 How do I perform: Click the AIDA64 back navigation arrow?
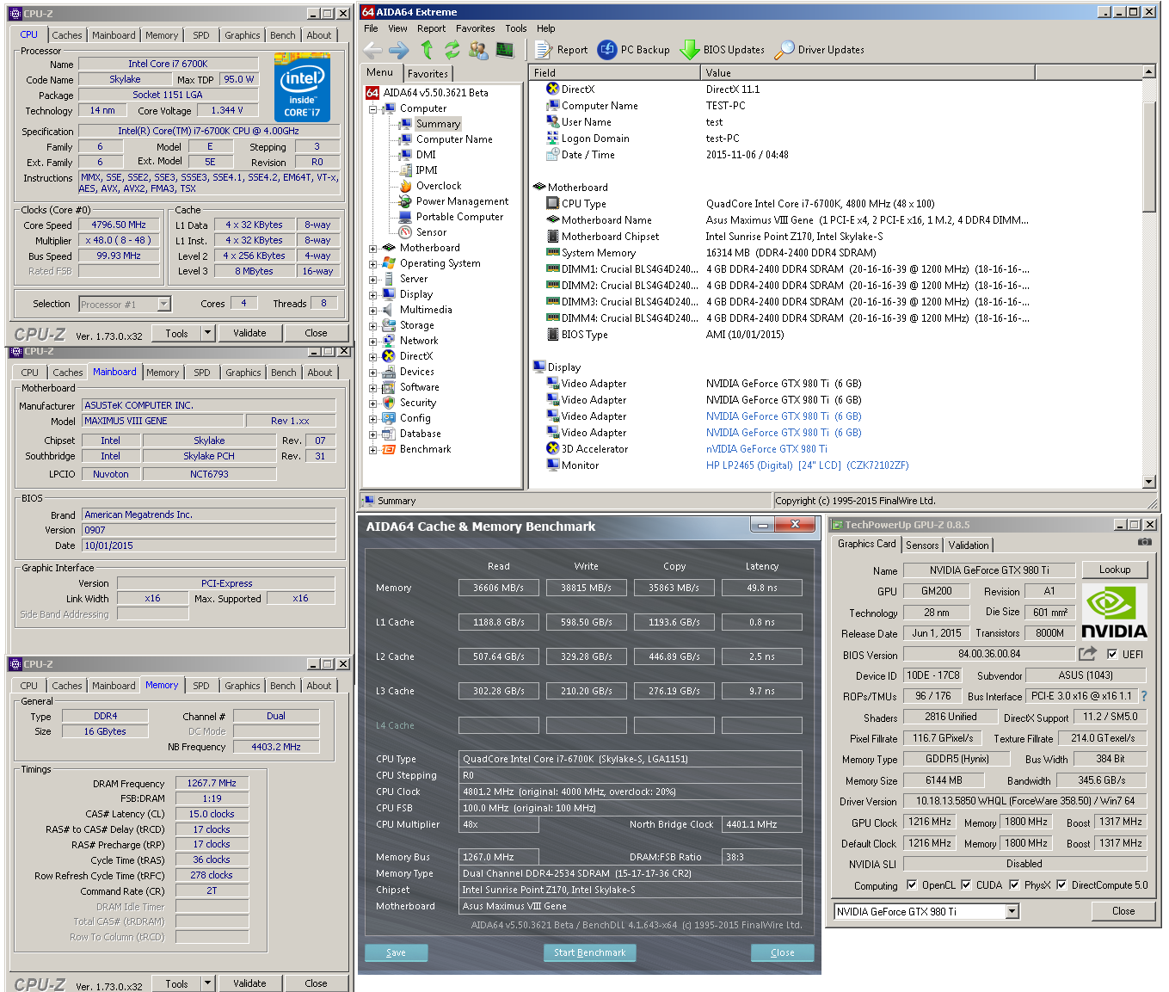tap(372, 50)
